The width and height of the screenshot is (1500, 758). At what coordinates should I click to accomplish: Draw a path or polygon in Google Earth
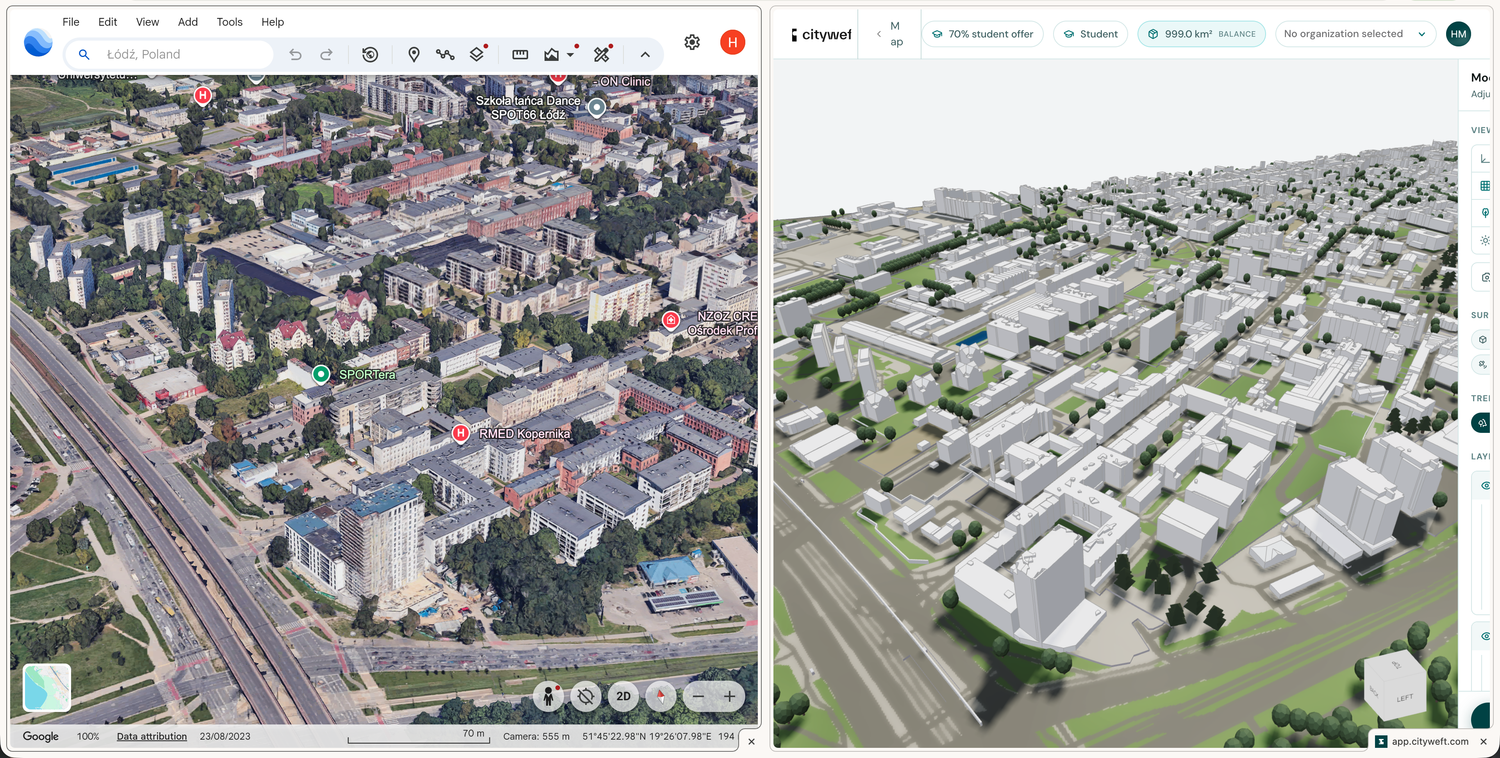[x=445, y=55]
